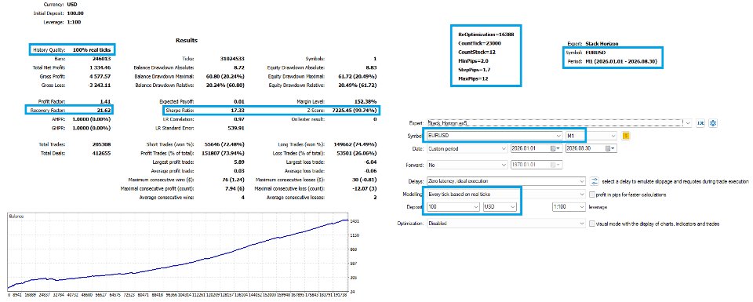Click Total Deals value 412655
This screenshot has width=753, height=302.
pos(102,153)
